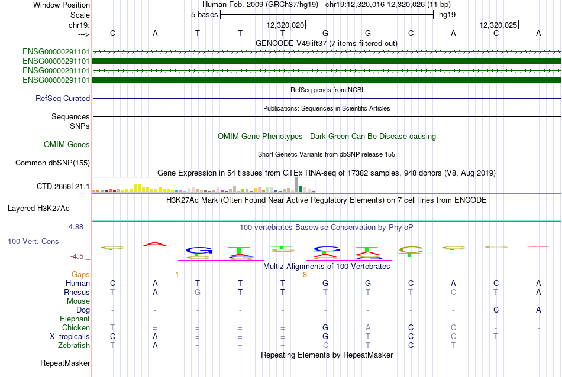Click the "C" base in the Dog row
Image resolution: width=562 pixels, height=377 pixels.
point(496,310)
